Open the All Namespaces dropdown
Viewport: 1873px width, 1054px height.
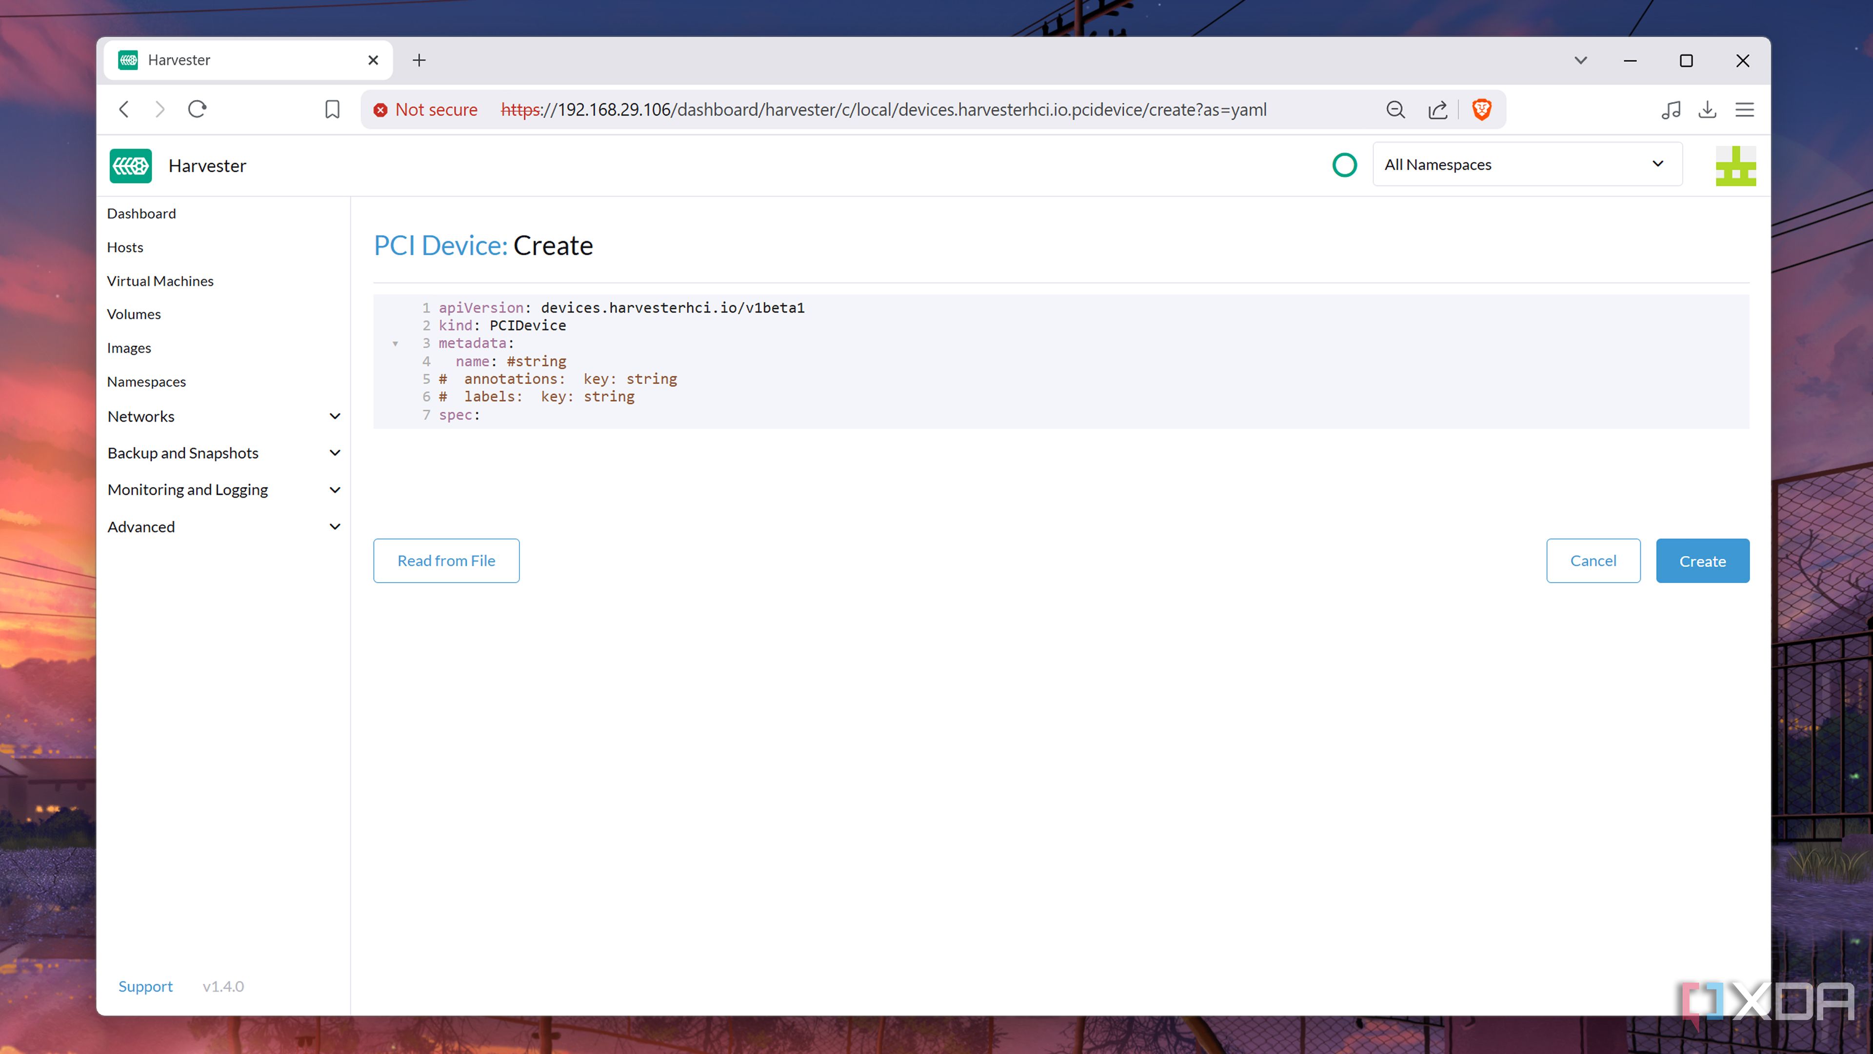(1527, 164)
